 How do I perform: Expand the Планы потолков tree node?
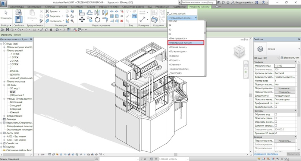click(4, 81)
